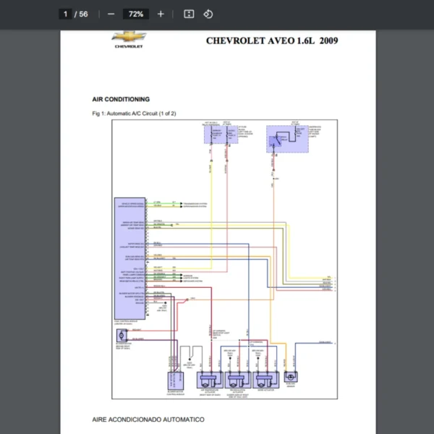Click the 'Fig 1: Automatic A/C Circuit' caption
The height and width of the screenshot is (434, 434).
(x=135, y=114)
